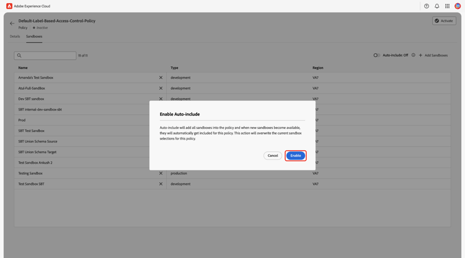Click production type of Testing Sandbox
This screenshot has height=258, width=465.
(x=179, y=173)
